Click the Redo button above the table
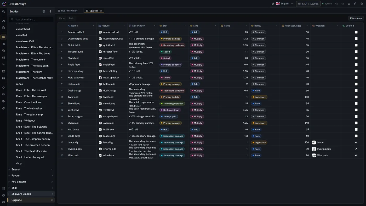Screen dimensions: 366x206 pyautogui.click(x=72, y=18)
